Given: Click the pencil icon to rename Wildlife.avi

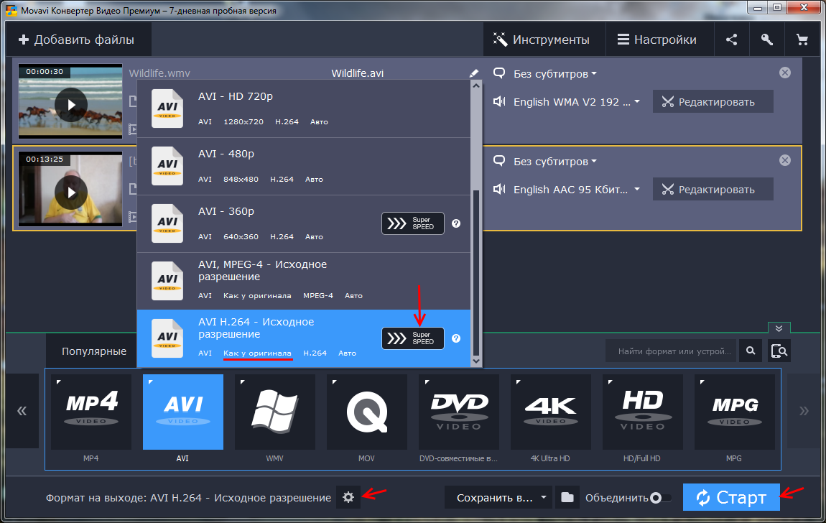Looking at the screenshot, I should pyautogui.click(x=473, y=73).
